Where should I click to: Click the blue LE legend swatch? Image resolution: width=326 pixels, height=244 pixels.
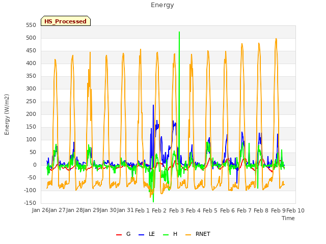[x=141, y=235]
